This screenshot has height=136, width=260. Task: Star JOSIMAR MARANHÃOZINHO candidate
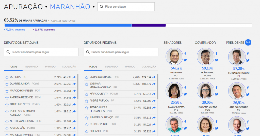coord(87,84)
